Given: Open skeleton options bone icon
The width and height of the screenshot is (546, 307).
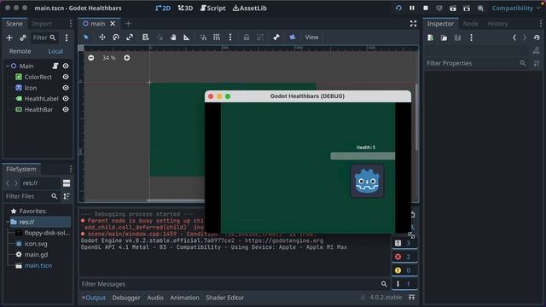Looking at the screenshot, I should click(276, 38).
